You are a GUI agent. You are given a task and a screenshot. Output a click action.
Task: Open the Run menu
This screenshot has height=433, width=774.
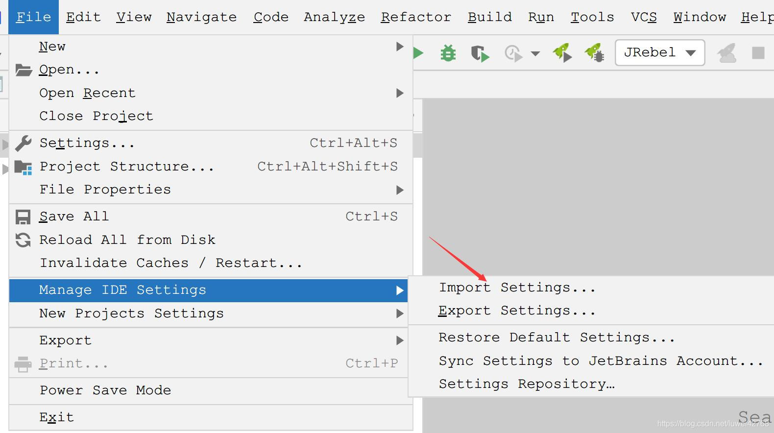click(541, 17)
